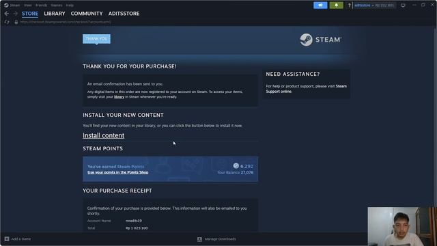Go forward with the right arrow
437x246 pixels.
point(15,14)
